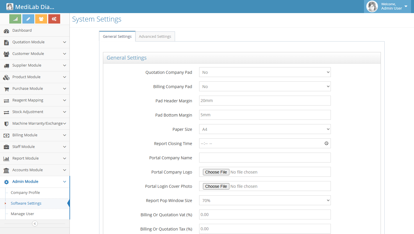Expand Product Module chevron
This screenshot has width=414, height=234.
pyautogui.click(x=65, y=77)
